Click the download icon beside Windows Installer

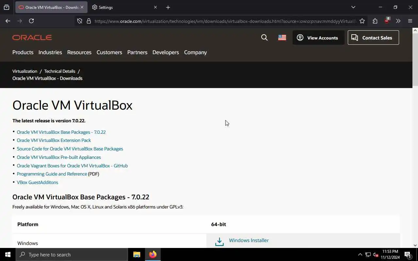point(219,241)
